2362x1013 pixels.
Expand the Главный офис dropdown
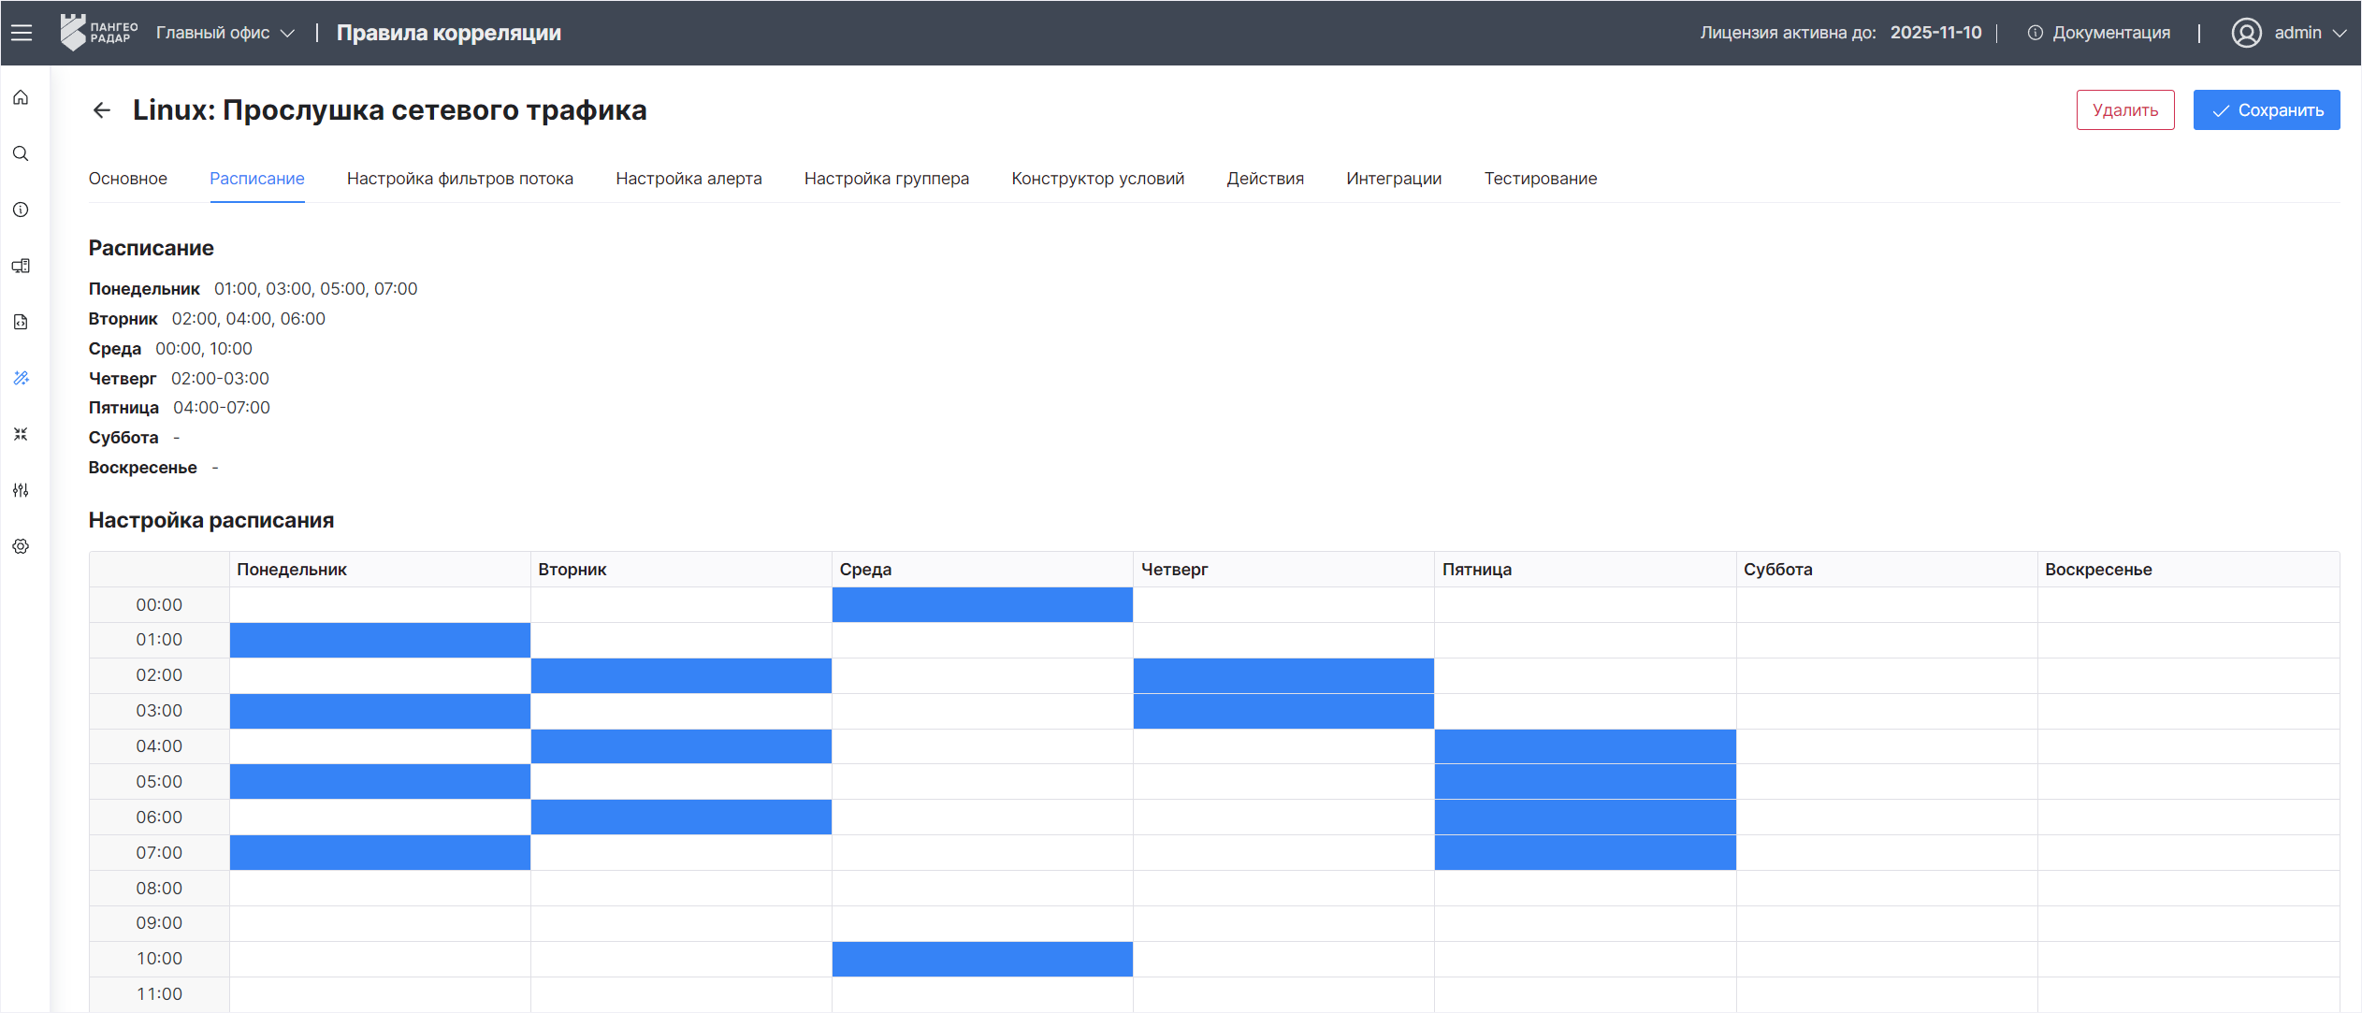tap(225, 33)
